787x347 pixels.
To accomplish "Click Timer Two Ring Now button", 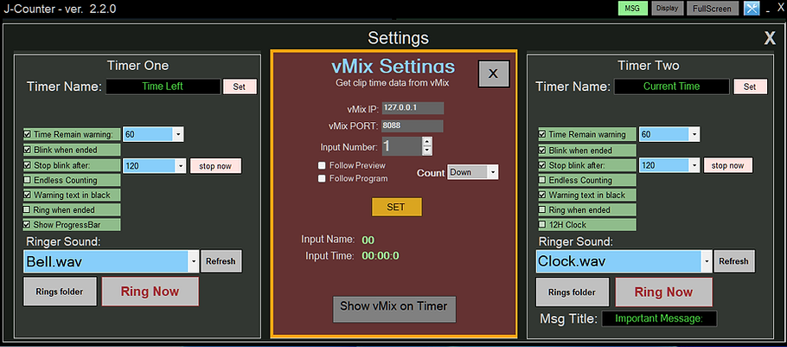I will pyautogui.click(x=663, y=292).
